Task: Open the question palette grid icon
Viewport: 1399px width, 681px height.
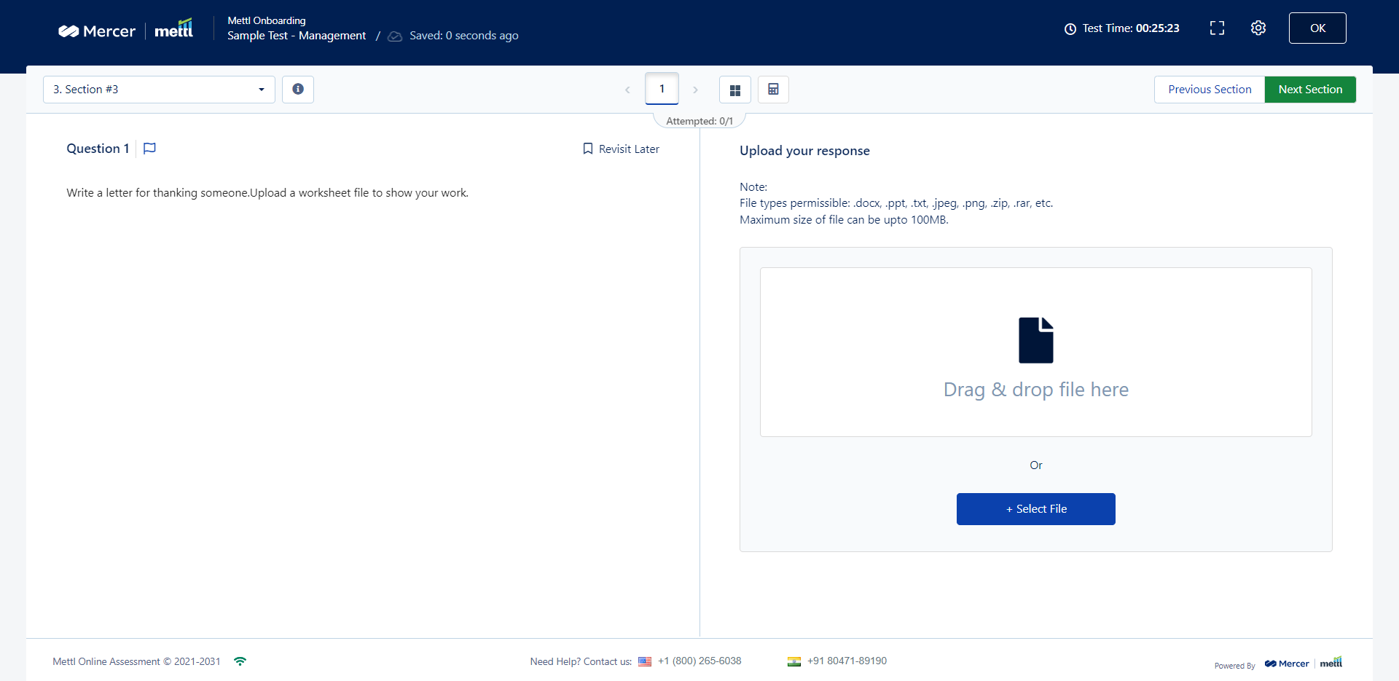Action: pos(735,89)
